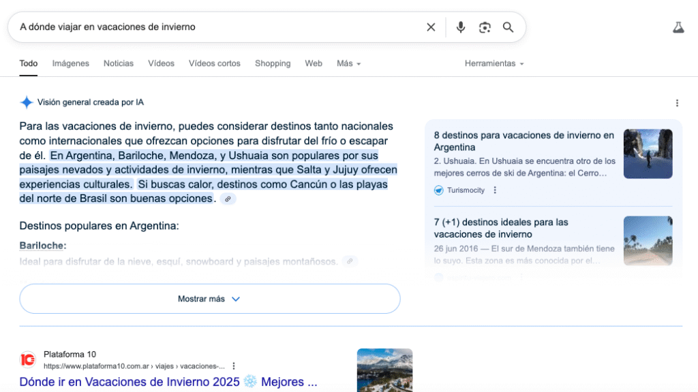Click the Plataforma 10 mountain lake thumbnail
The image size is (698, 392).
(x=384, y=370)
